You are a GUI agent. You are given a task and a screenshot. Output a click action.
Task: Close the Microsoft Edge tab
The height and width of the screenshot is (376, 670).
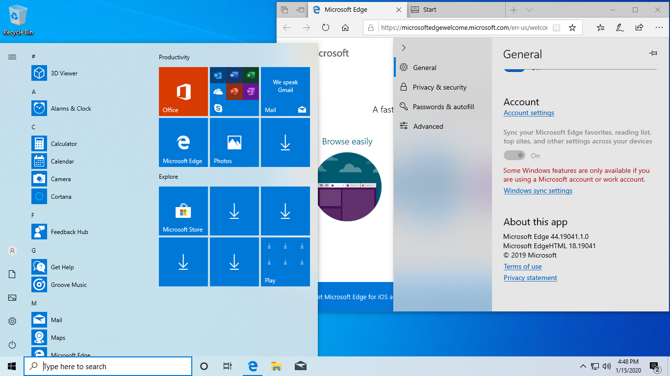[x=399, y=10]
